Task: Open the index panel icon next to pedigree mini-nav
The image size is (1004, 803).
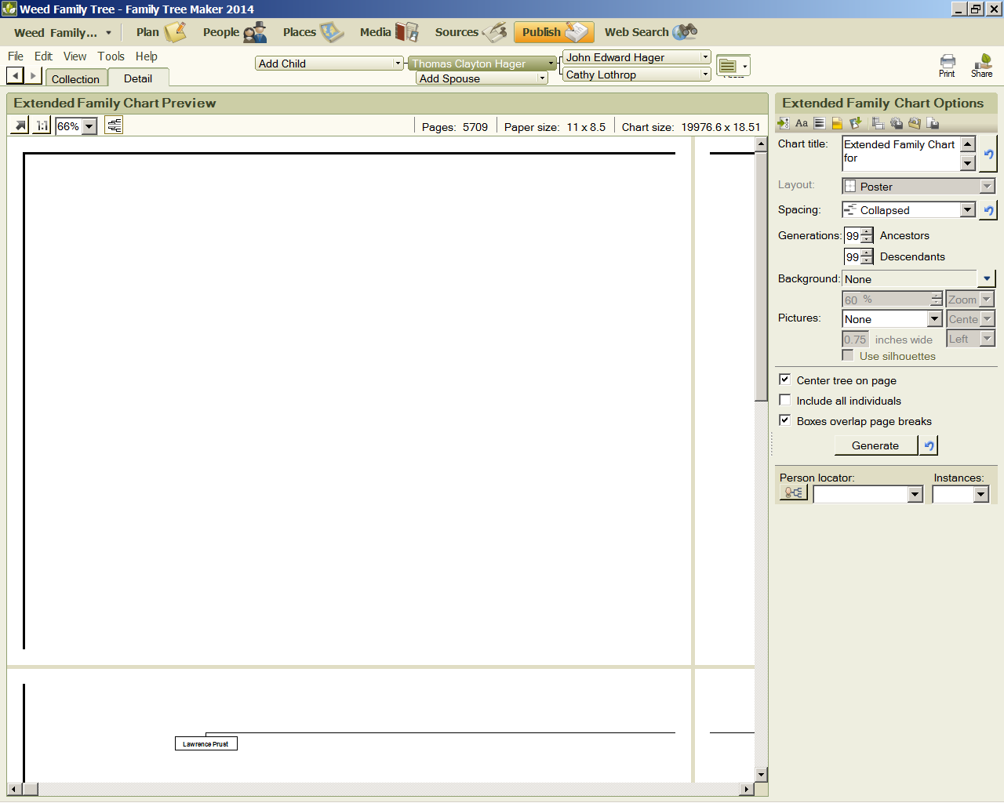Action: [x=733, y=67]
